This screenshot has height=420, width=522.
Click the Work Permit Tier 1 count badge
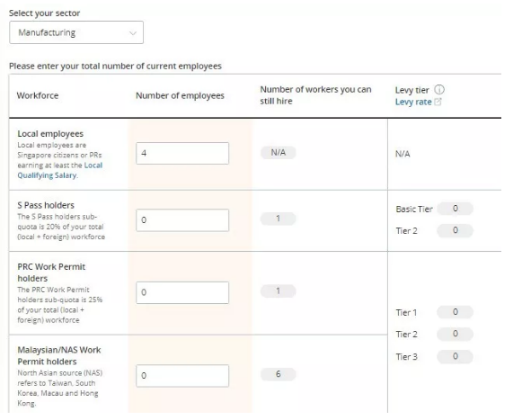[x=455, y=312]
